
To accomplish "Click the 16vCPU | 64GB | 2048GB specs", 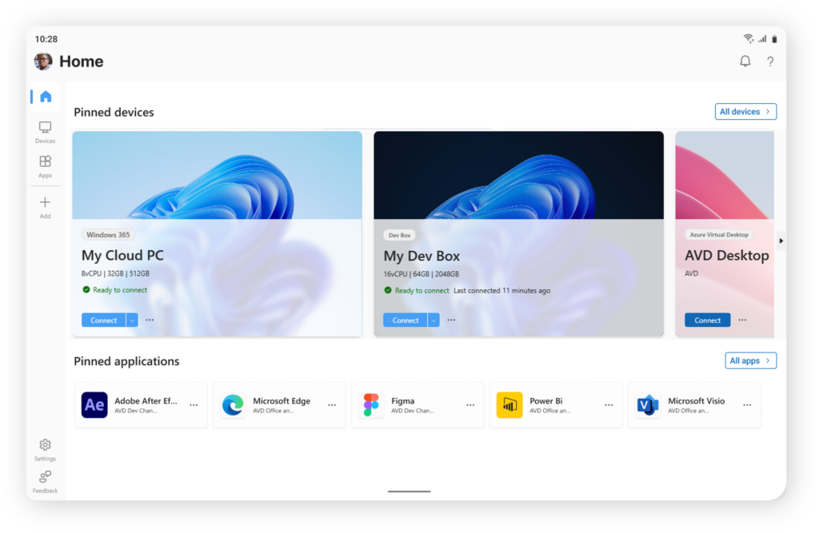I will coord(421,274).
